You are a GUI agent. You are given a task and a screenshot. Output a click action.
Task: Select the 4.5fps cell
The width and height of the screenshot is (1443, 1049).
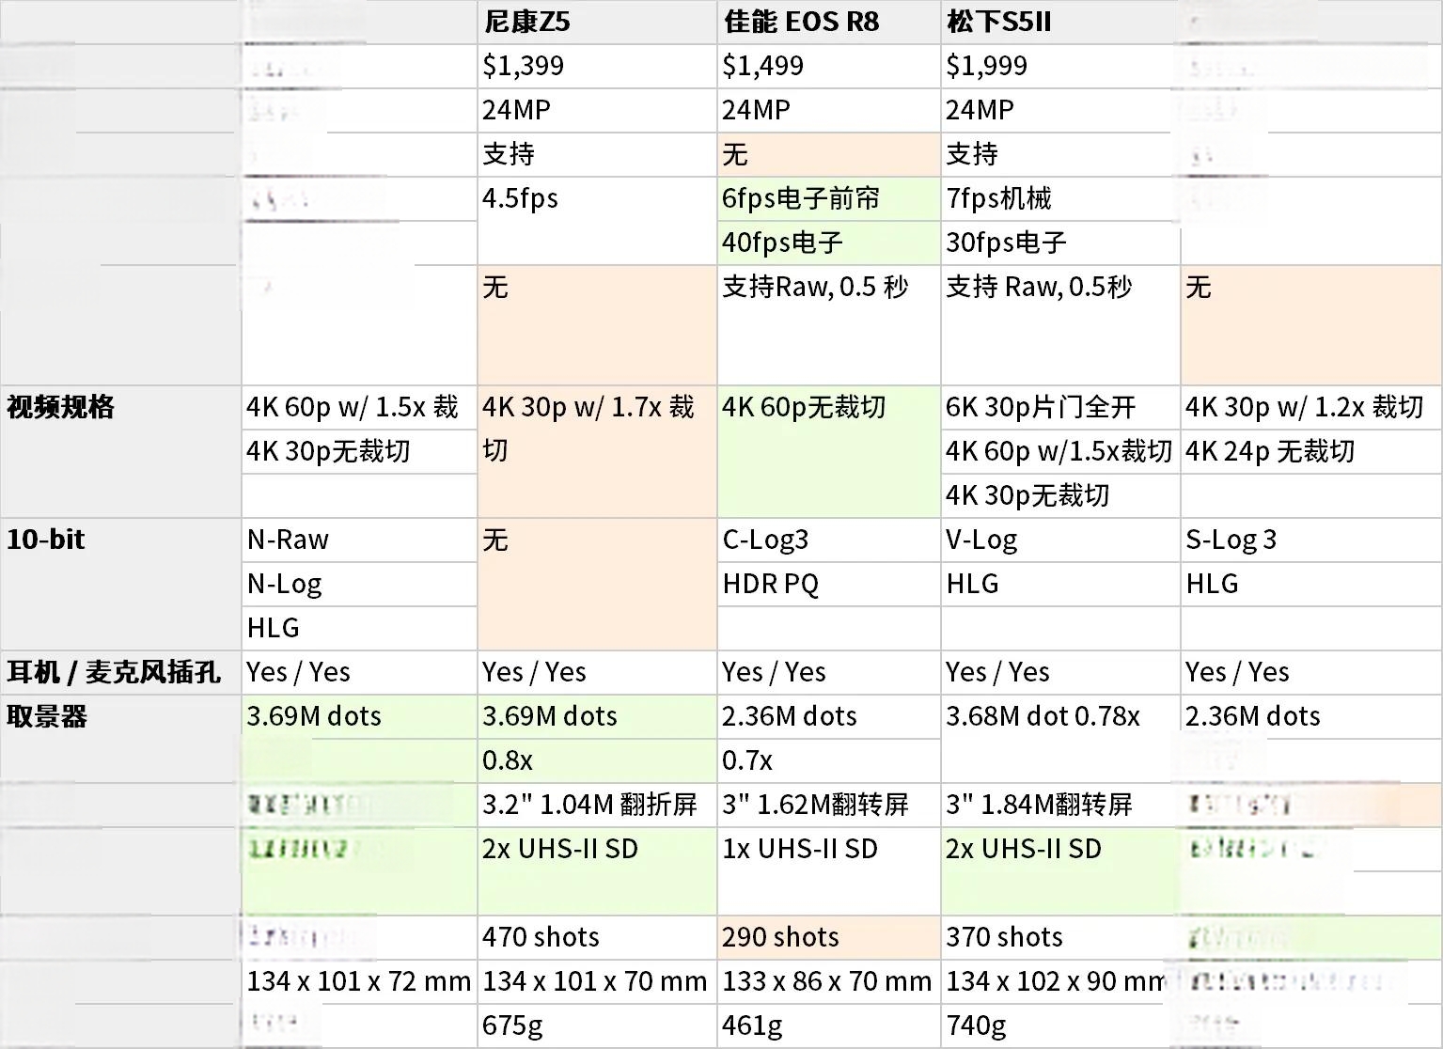pyautogui.click(x=597, y=220)
